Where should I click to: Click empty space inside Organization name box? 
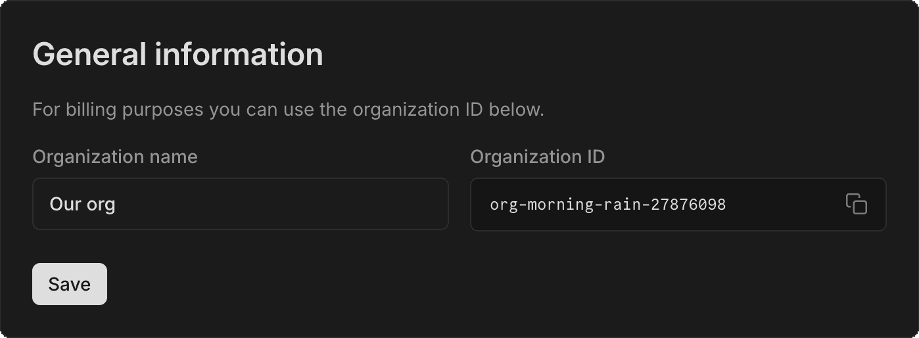[296, 204]
